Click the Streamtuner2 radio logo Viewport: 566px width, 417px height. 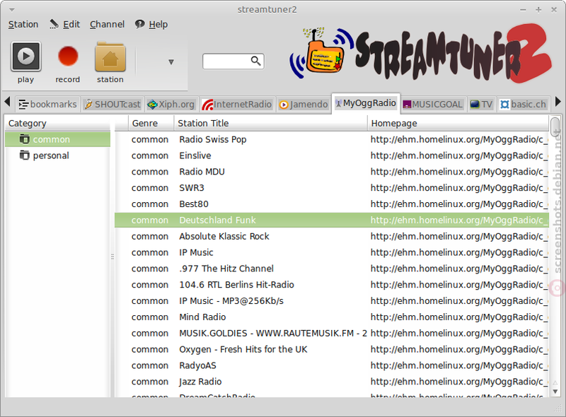[x=420, y=54]
